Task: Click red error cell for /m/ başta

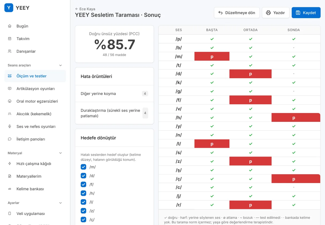Action: pyautogui.click(x=212, y=56)
